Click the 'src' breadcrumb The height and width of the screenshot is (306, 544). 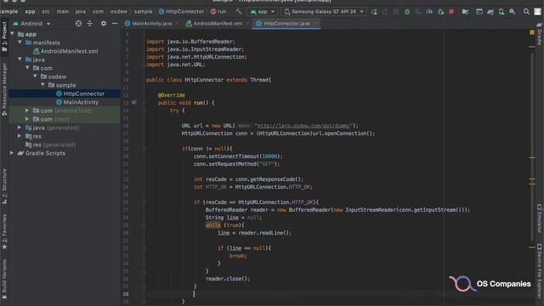(46, 11)
